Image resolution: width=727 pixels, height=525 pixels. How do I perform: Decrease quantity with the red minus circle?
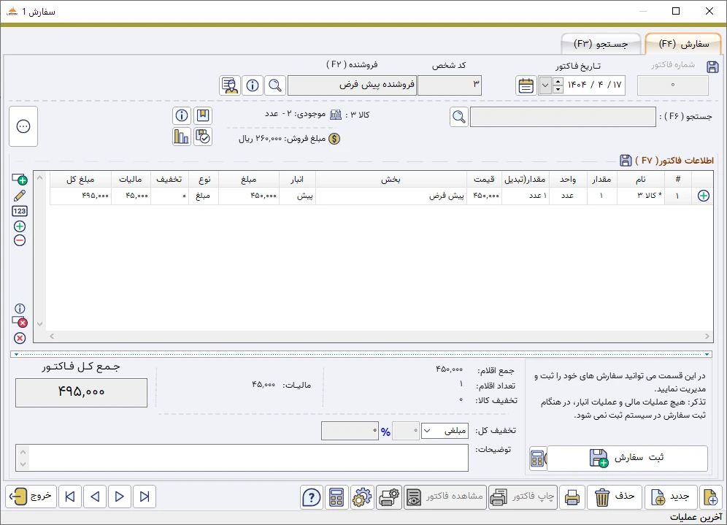(20, 241)
